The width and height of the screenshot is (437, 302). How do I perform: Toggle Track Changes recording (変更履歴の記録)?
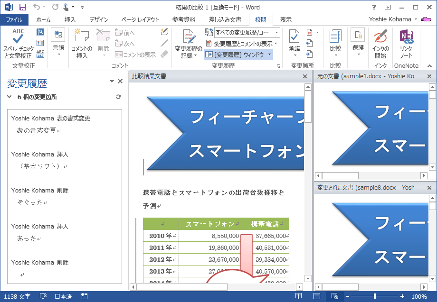click(x=189, y=44)
